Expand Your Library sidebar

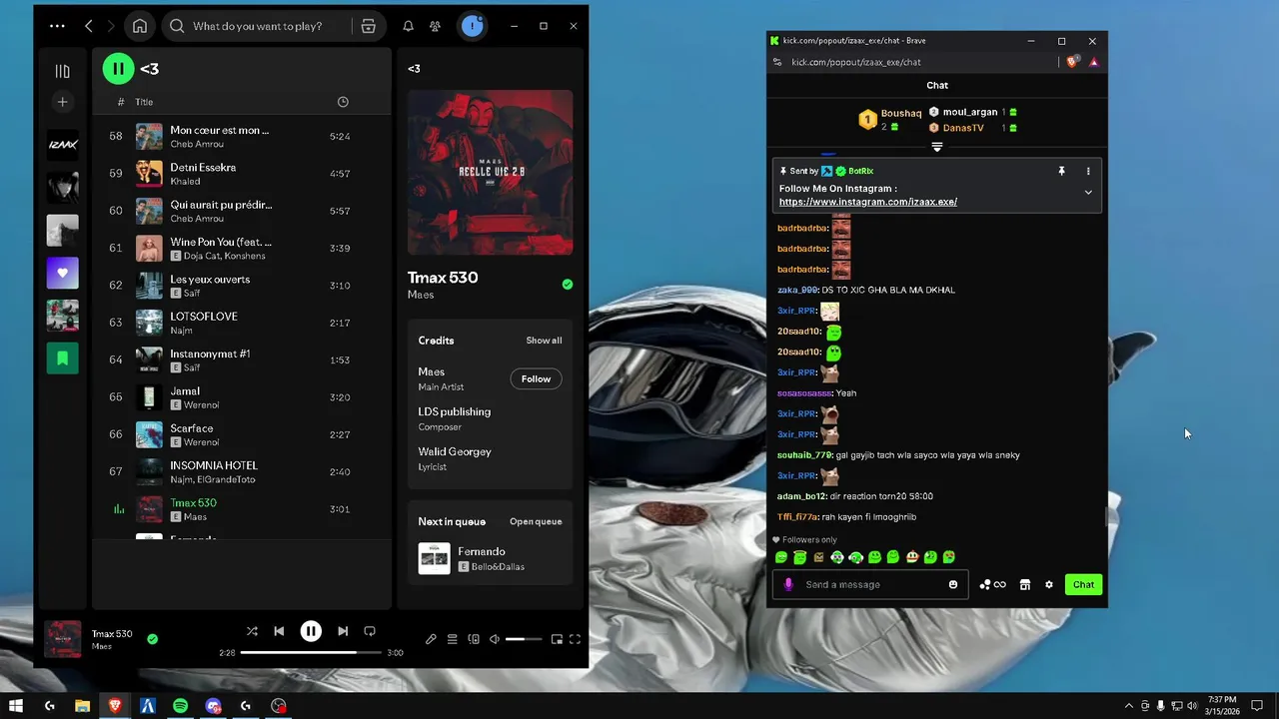pos(62,71)
